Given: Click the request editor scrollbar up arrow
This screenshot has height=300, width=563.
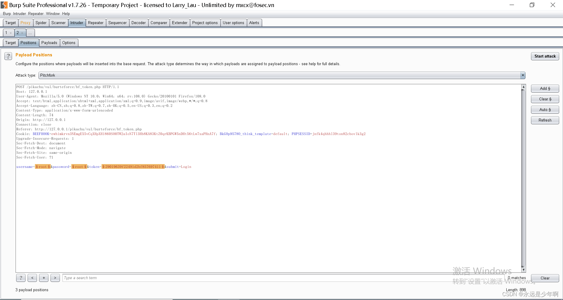Looking at the screenshot, I should (523, 87).
